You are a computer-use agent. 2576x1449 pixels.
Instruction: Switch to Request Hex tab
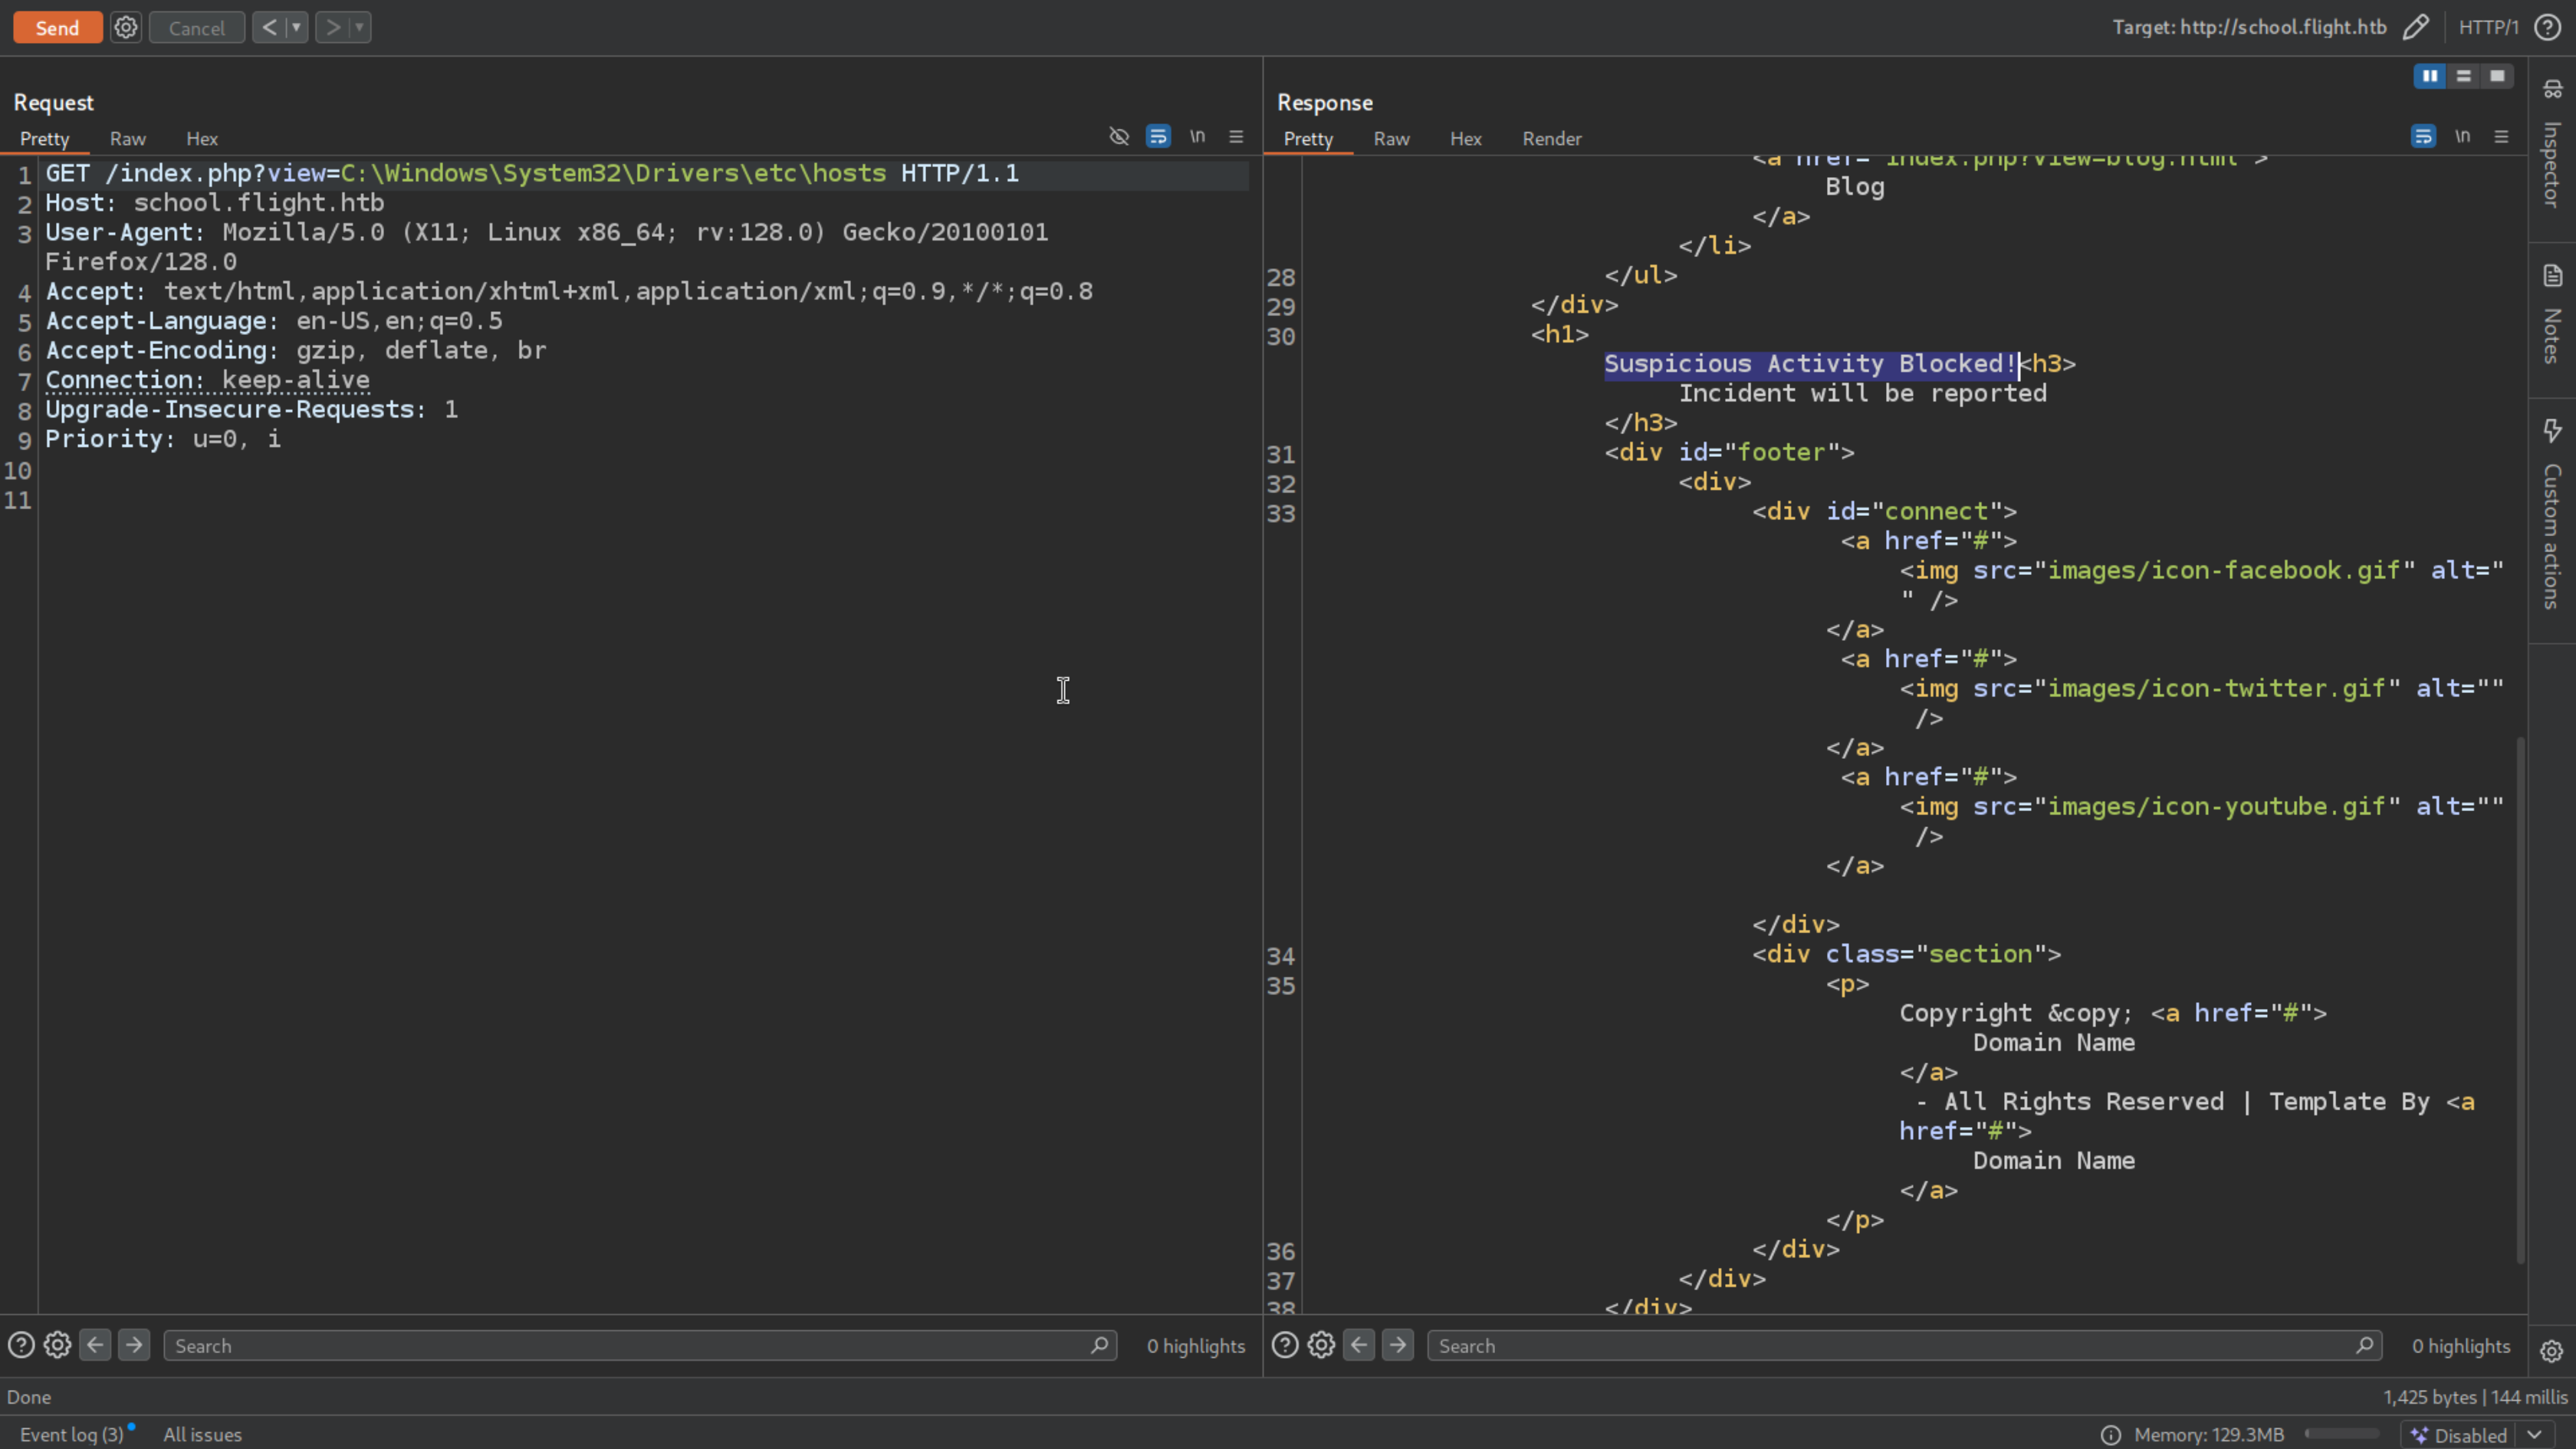click(201, 139)
